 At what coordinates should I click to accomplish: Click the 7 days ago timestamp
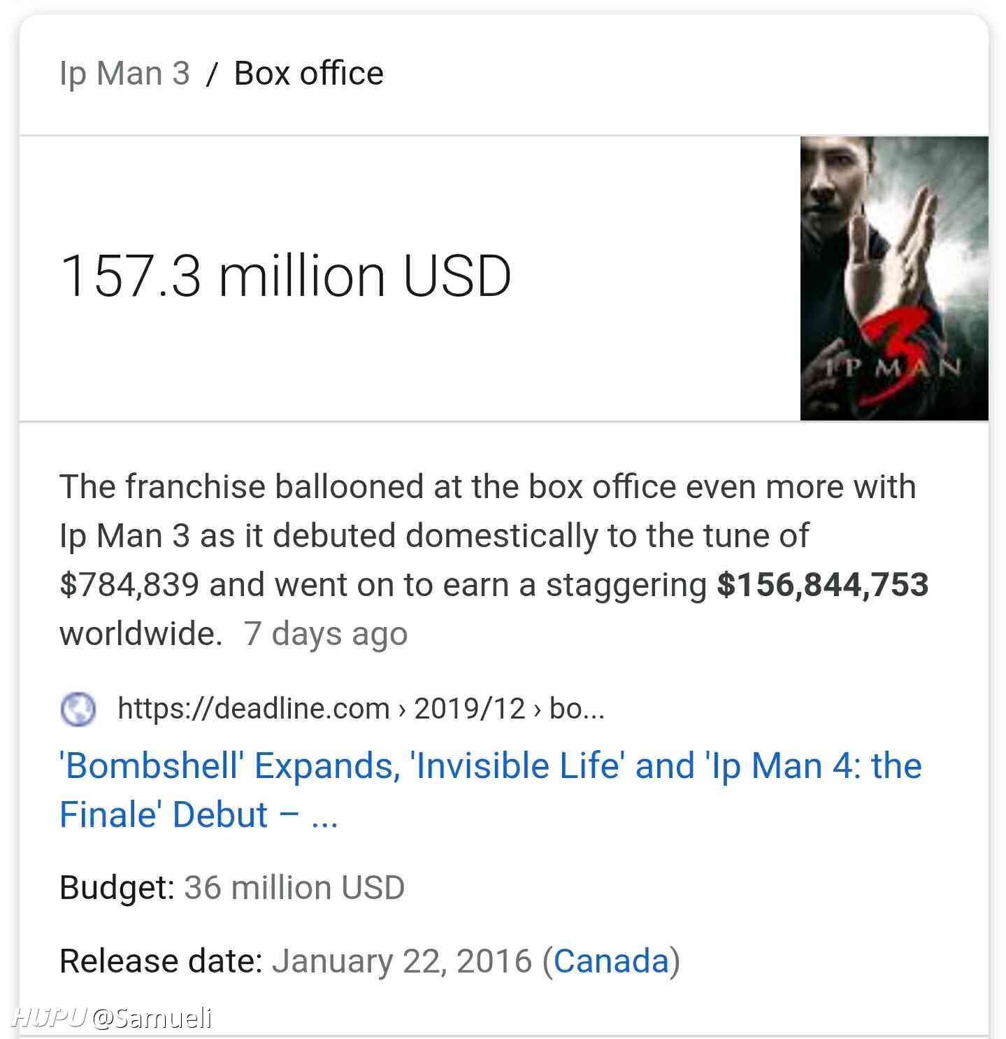click(x=325, y=634)
